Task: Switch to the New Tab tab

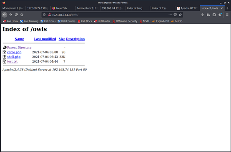Action: [x=63, y=8]
